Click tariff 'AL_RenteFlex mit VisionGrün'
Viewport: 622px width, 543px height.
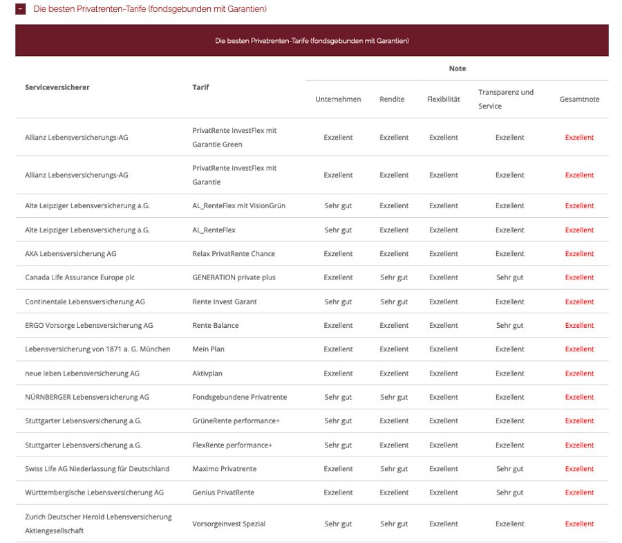pyautogui.click(x=239, y=205)
